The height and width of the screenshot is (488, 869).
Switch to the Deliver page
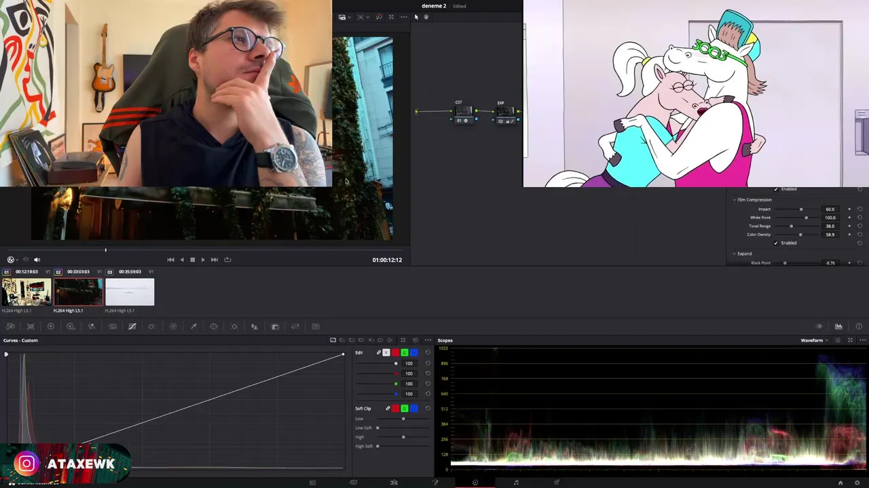(x=556, y=483)
